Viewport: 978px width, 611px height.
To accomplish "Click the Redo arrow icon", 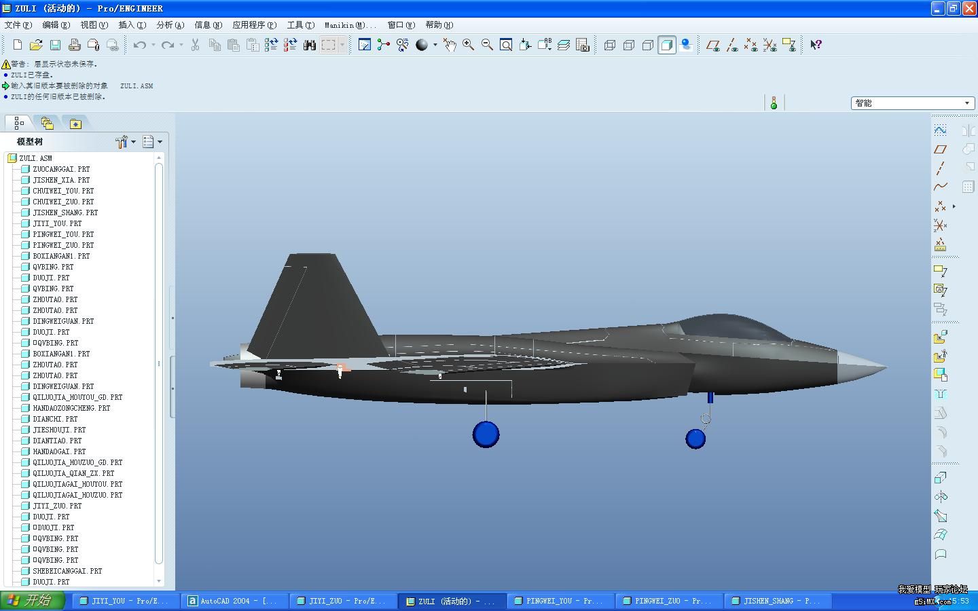I will coord(168,45).
